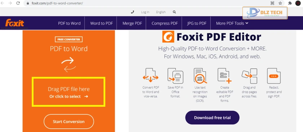The width and height of the screenshot is (303, 132).
Task: Click the Foxit PDF Editor orange logo icon
Action: click(x=168, y=36)
